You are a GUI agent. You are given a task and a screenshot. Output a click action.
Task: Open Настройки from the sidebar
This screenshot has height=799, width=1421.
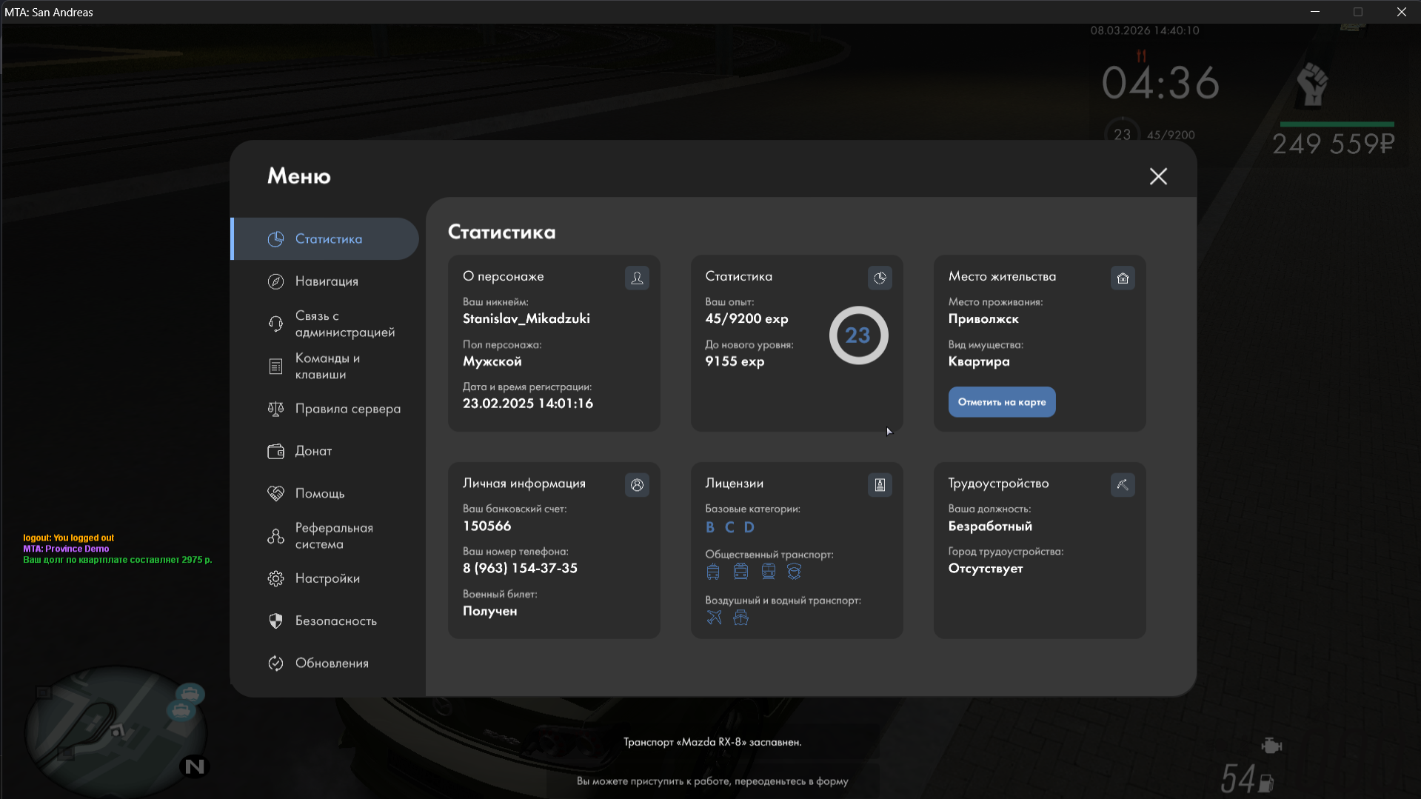click(x=326, y=578)
